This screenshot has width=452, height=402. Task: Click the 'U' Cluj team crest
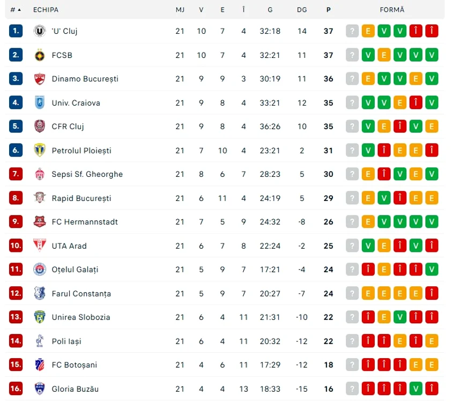40,31
